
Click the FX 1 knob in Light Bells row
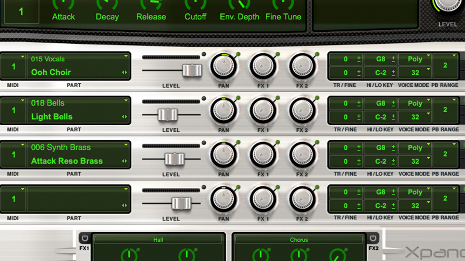tap(263, 111)
